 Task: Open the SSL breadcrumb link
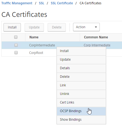click(x=41, y=3)
